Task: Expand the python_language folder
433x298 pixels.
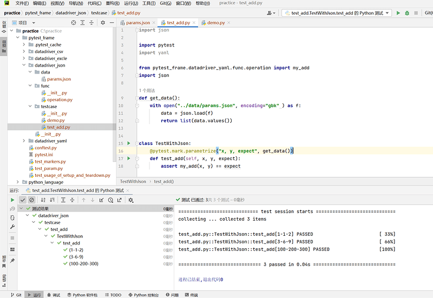Action: (x=18, y=182)
